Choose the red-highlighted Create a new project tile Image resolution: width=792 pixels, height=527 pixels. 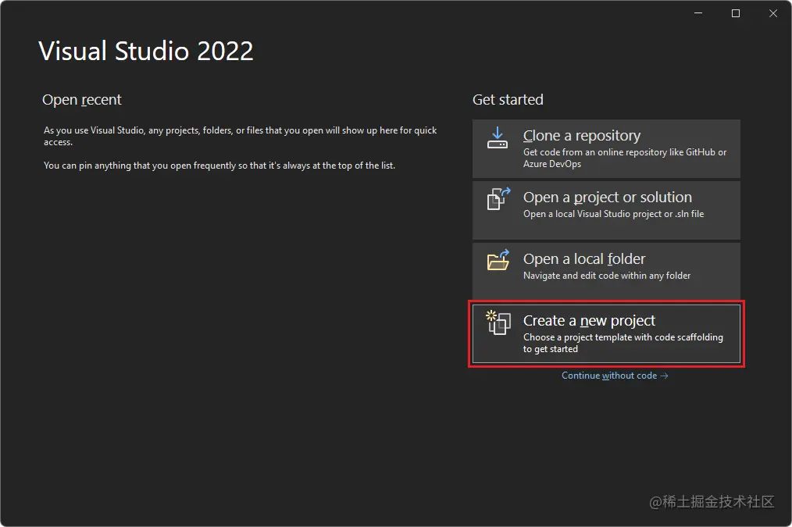[x=606, y=333]
